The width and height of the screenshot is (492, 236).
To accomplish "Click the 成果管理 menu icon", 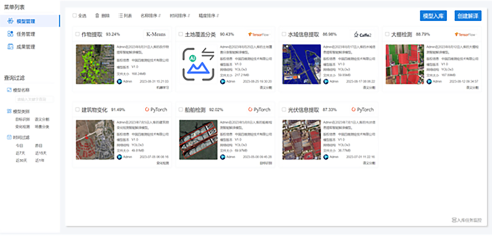I will (x=11, y=47).
